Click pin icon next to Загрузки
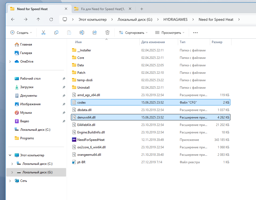This screenshot has width=256, height=200. (64, 87)
